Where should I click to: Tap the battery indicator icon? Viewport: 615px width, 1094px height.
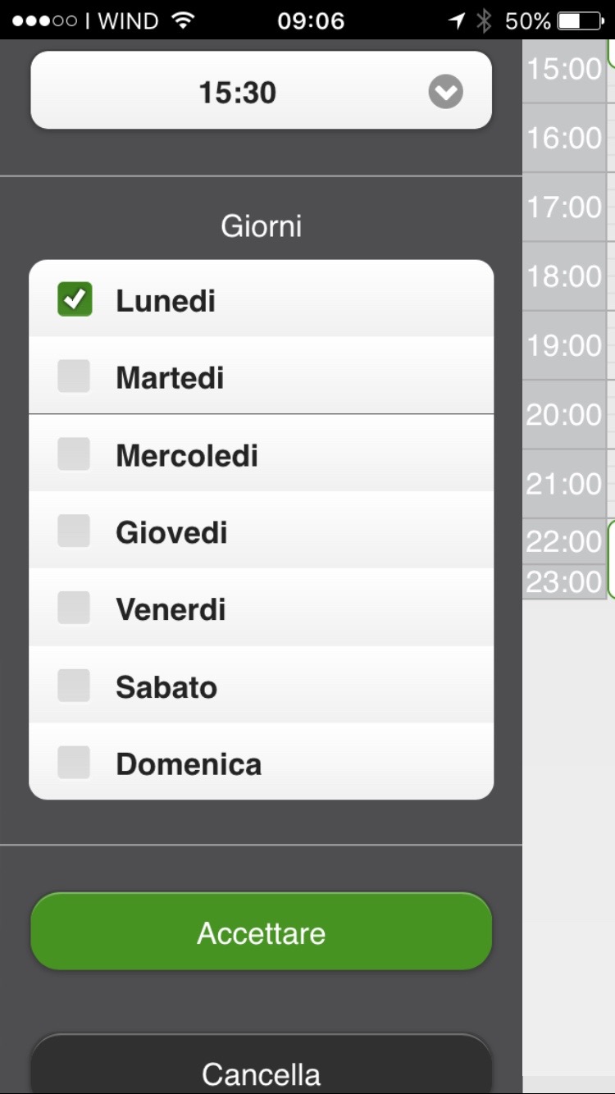tap(581, 21)
